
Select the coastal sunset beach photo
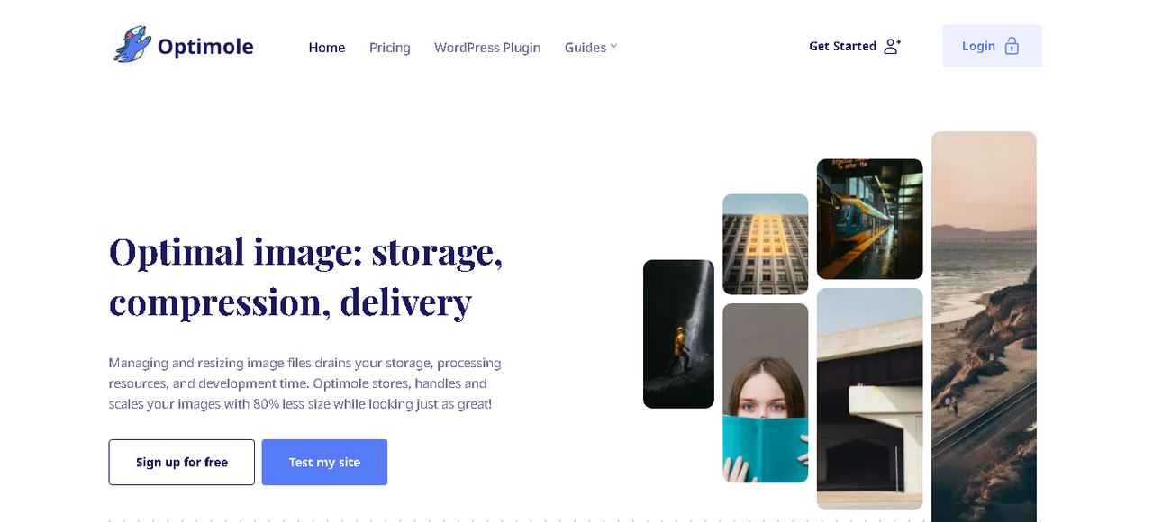click(x=984, y=327)
